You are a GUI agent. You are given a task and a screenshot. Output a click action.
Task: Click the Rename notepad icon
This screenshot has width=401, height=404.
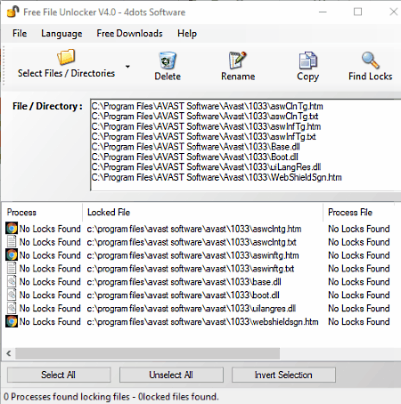pyautogui.click(x=238, y=61)
